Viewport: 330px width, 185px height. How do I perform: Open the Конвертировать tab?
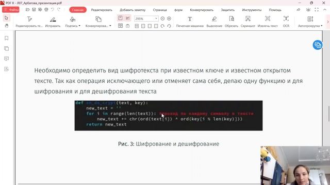[202, 10]
